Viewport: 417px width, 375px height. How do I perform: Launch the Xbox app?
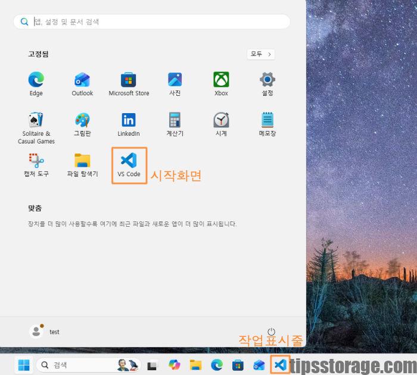(x=221, y=84)
